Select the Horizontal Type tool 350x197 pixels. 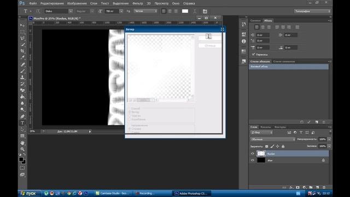click(22, 123)
